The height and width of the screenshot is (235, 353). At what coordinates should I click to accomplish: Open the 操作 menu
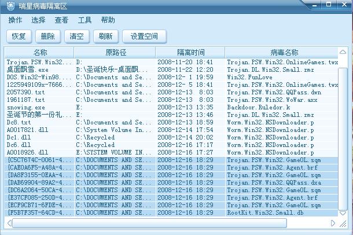pyautogui.click(x=15, y=20)
